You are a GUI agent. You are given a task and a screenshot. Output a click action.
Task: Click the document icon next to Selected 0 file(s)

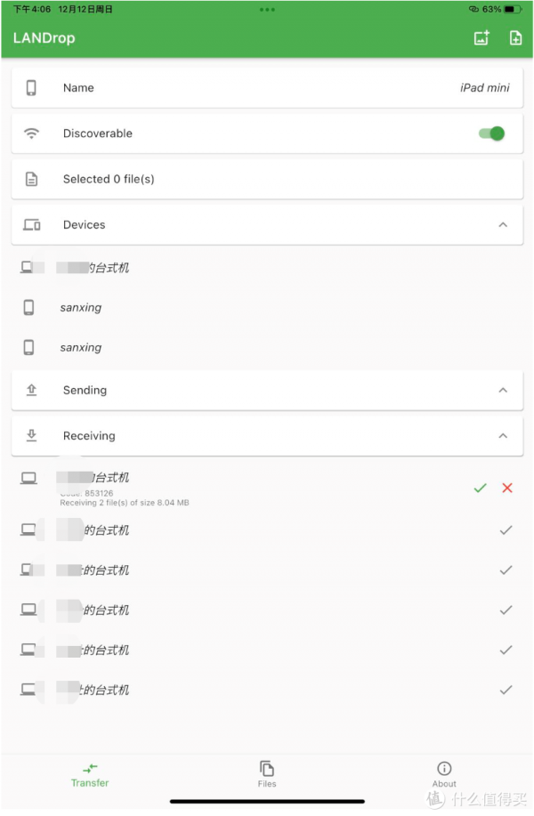(32, 179)
